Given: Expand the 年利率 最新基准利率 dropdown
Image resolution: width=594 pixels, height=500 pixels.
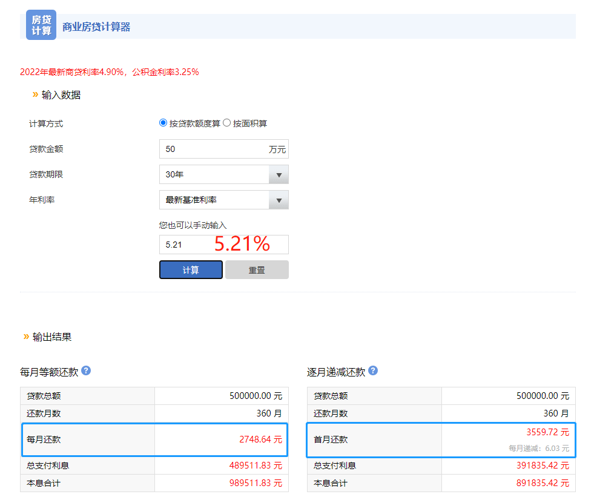Looking at the screenshot, I should 223,200.
